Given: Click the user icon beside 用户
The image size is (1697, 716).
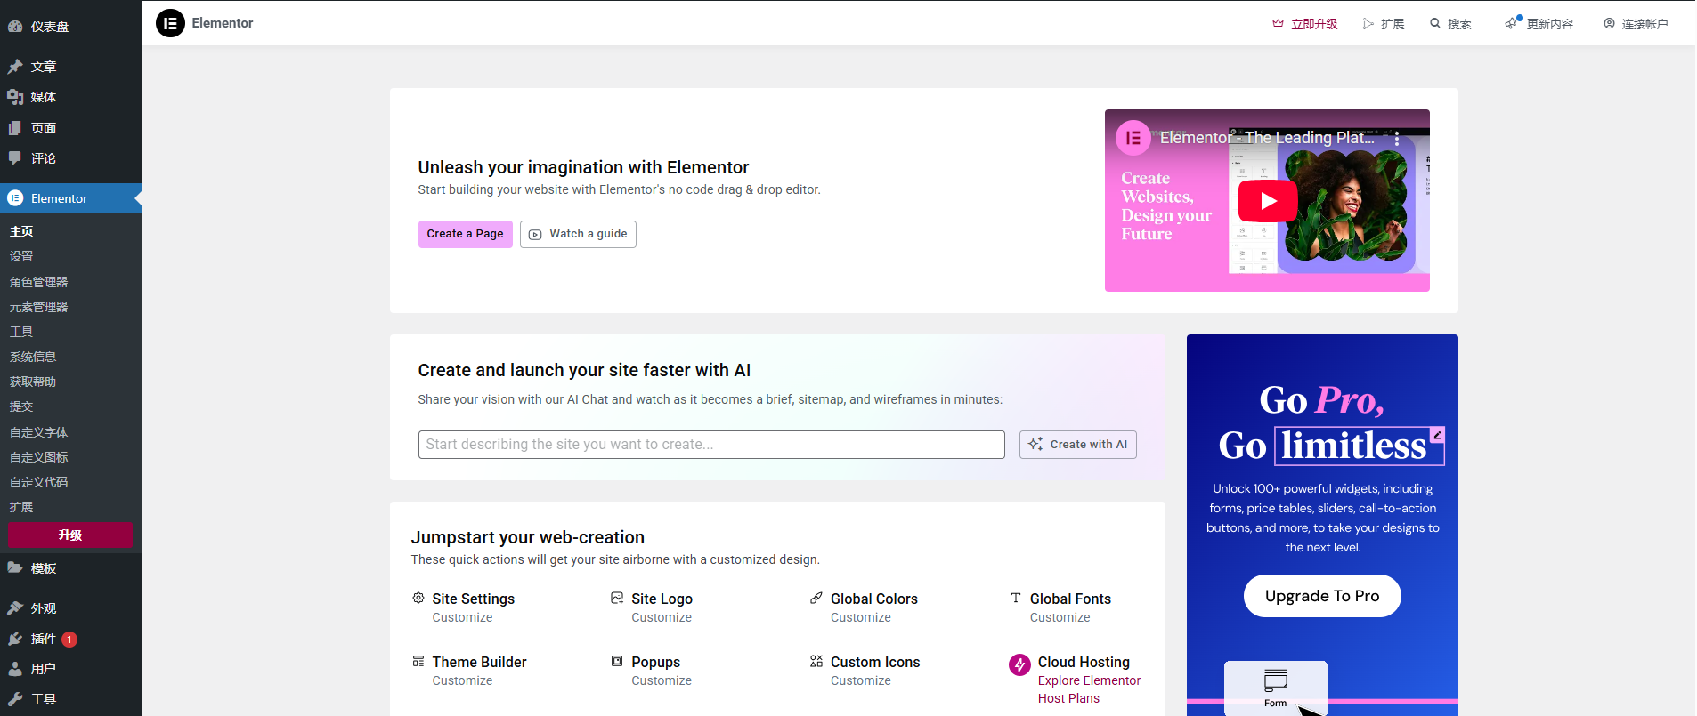Looking at the screenshot, I should (x=15, y=669).
